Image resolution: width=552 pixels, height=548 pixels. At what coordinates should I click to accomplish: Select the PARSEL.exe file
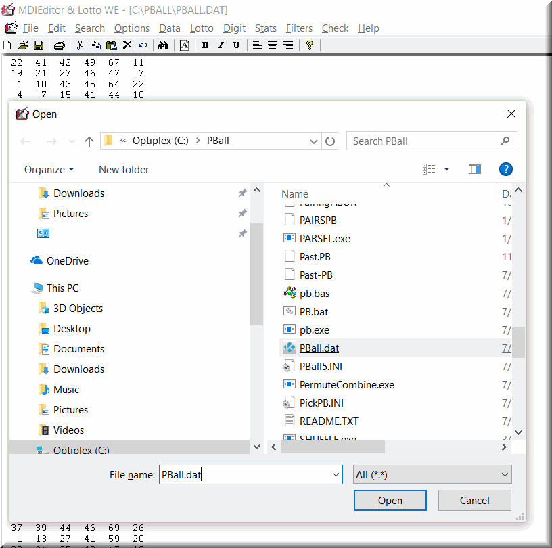click(x=325, y=239)
